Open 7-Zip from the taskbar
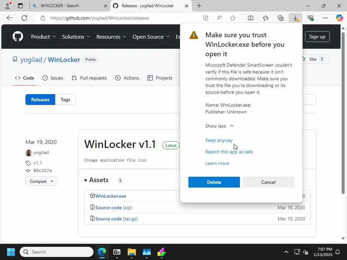 point(117,252)
